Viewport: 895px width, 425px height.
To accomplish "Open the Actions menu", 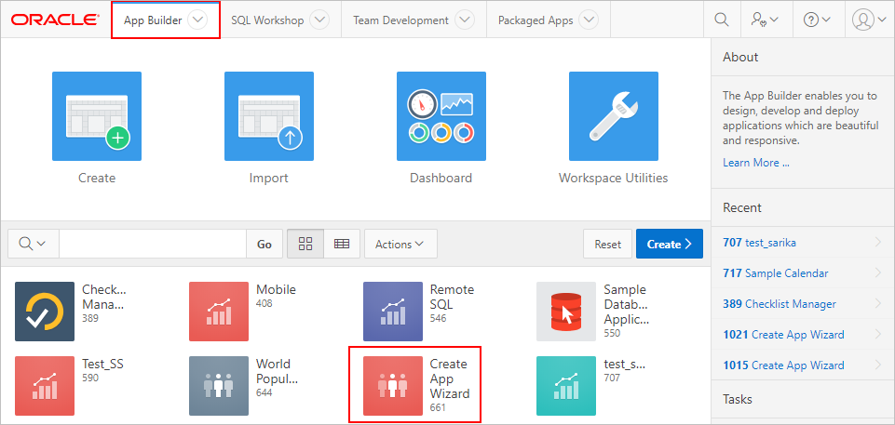I will 400,244.
